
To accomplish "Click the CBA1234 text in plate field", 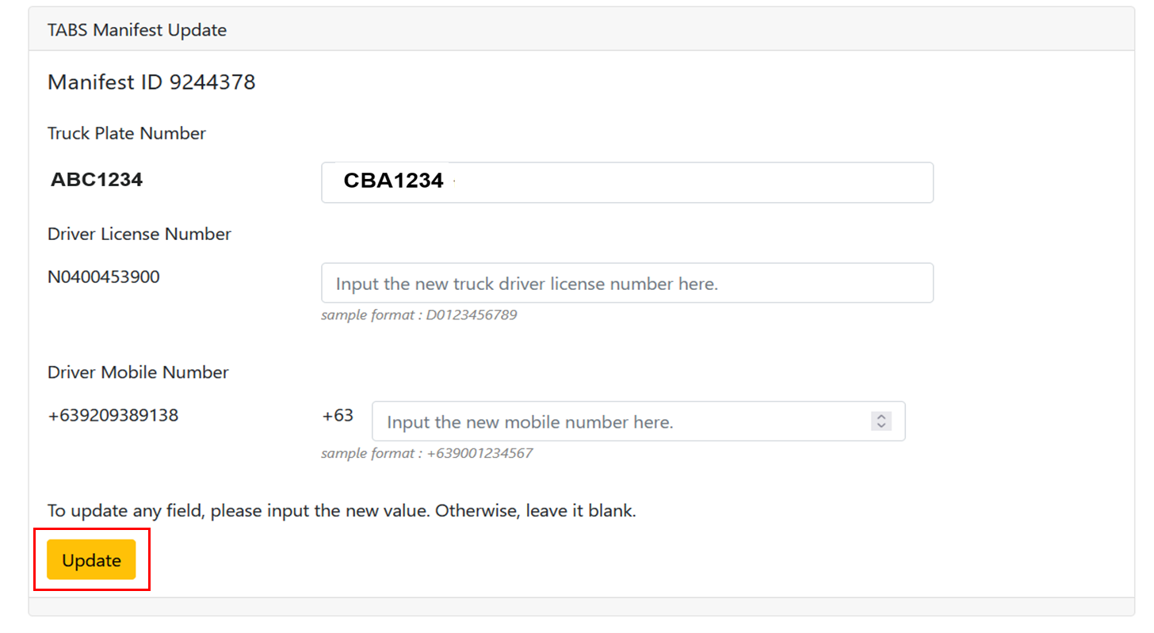I will pos(393,181).
